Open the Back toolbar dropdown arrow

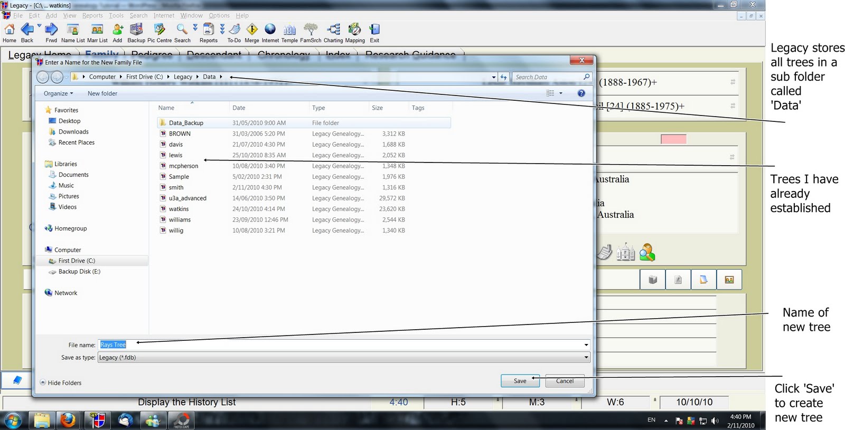(x=39, y=26)
